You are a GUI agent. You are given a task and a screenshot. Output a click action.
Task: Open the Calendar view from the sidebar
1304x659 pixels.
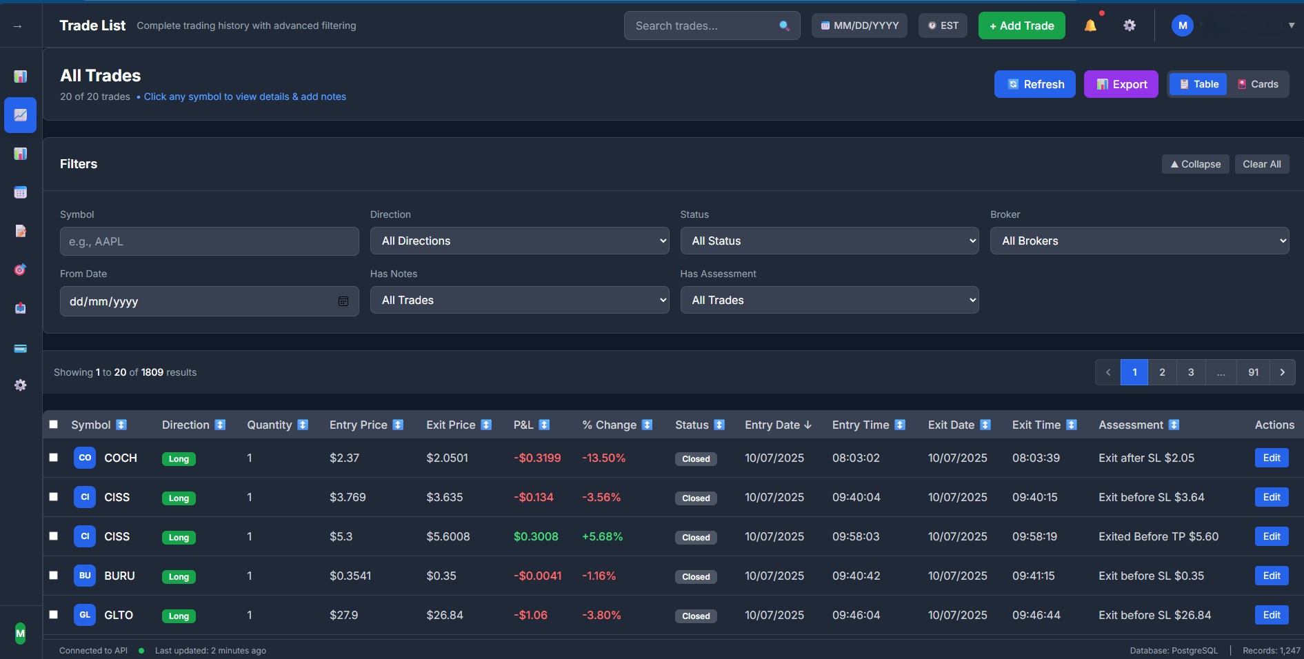pyautogui.click(x=20, y=192)
